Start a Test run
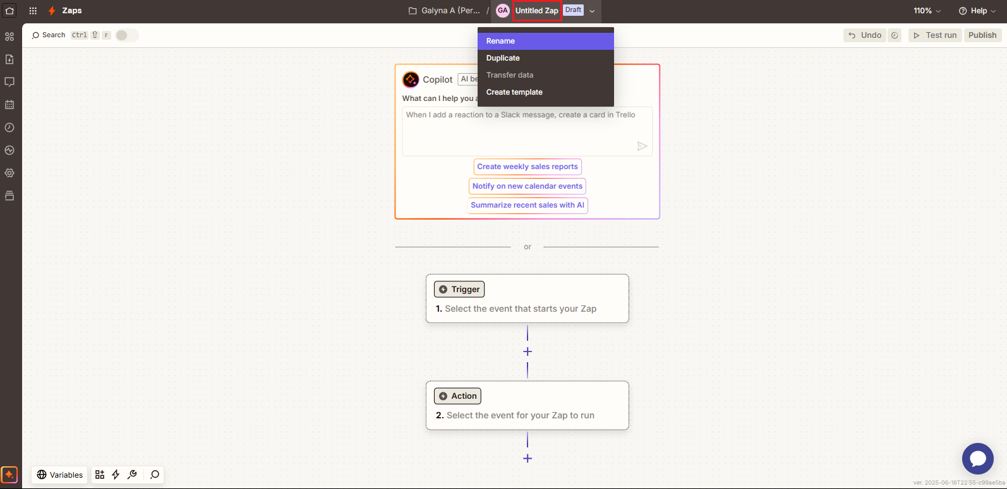 click(935, 35)
